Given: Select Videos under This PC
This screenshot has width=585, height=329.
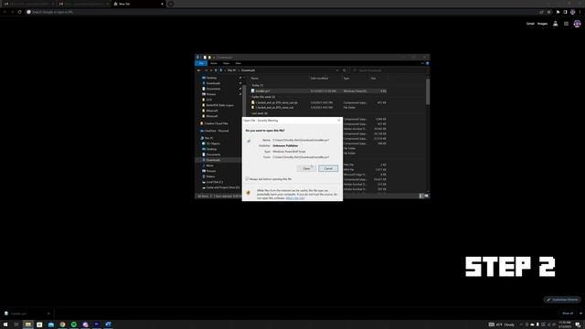Looking at the screenshot, I should (x=210, y=176).
